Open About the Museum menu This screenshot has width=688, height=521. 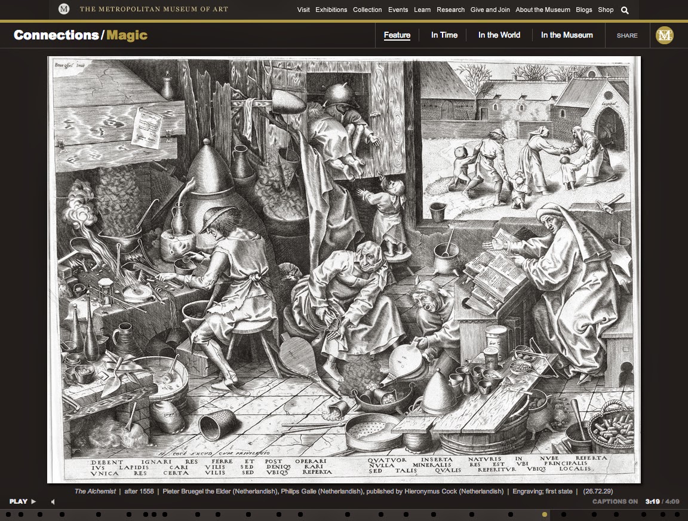543,10
